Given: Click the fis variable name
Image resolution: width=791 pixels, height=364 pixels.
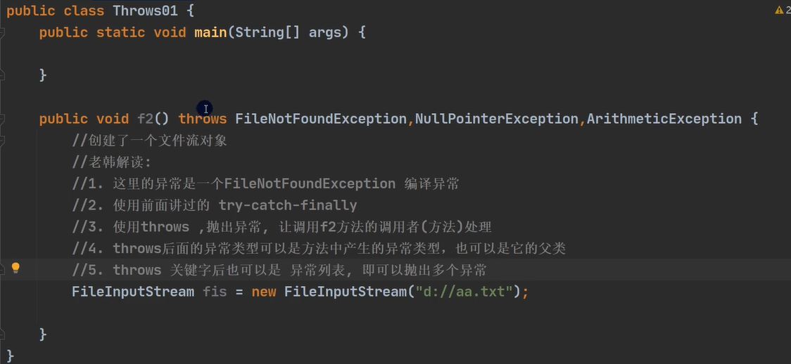Looking at the screenshot, I should click(215, 291).
